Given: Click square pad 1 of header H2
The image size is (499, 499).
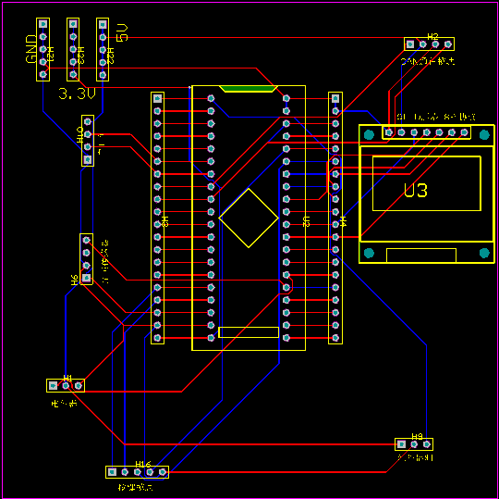Looking at the screenshot, I should pyautogui.click(x=410, y=44).
